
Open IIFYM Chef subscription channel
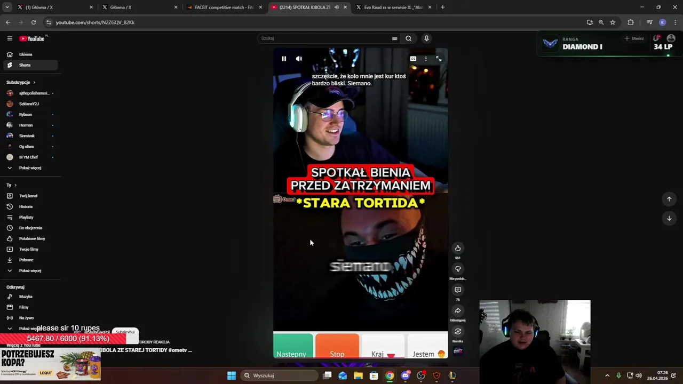click(30, 157)
